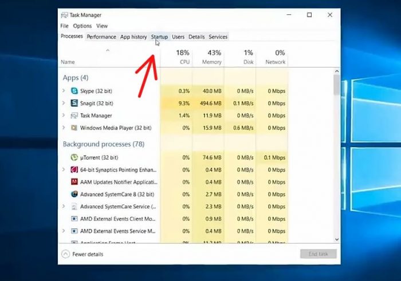Open the File menu
The image size is (401, 281).
click(x=64, y=26)
